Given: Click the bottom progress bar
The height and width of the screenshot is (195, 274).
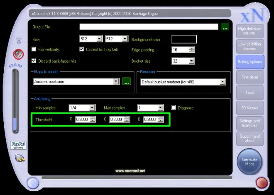Looking at the screenshot, I should 137,178.
